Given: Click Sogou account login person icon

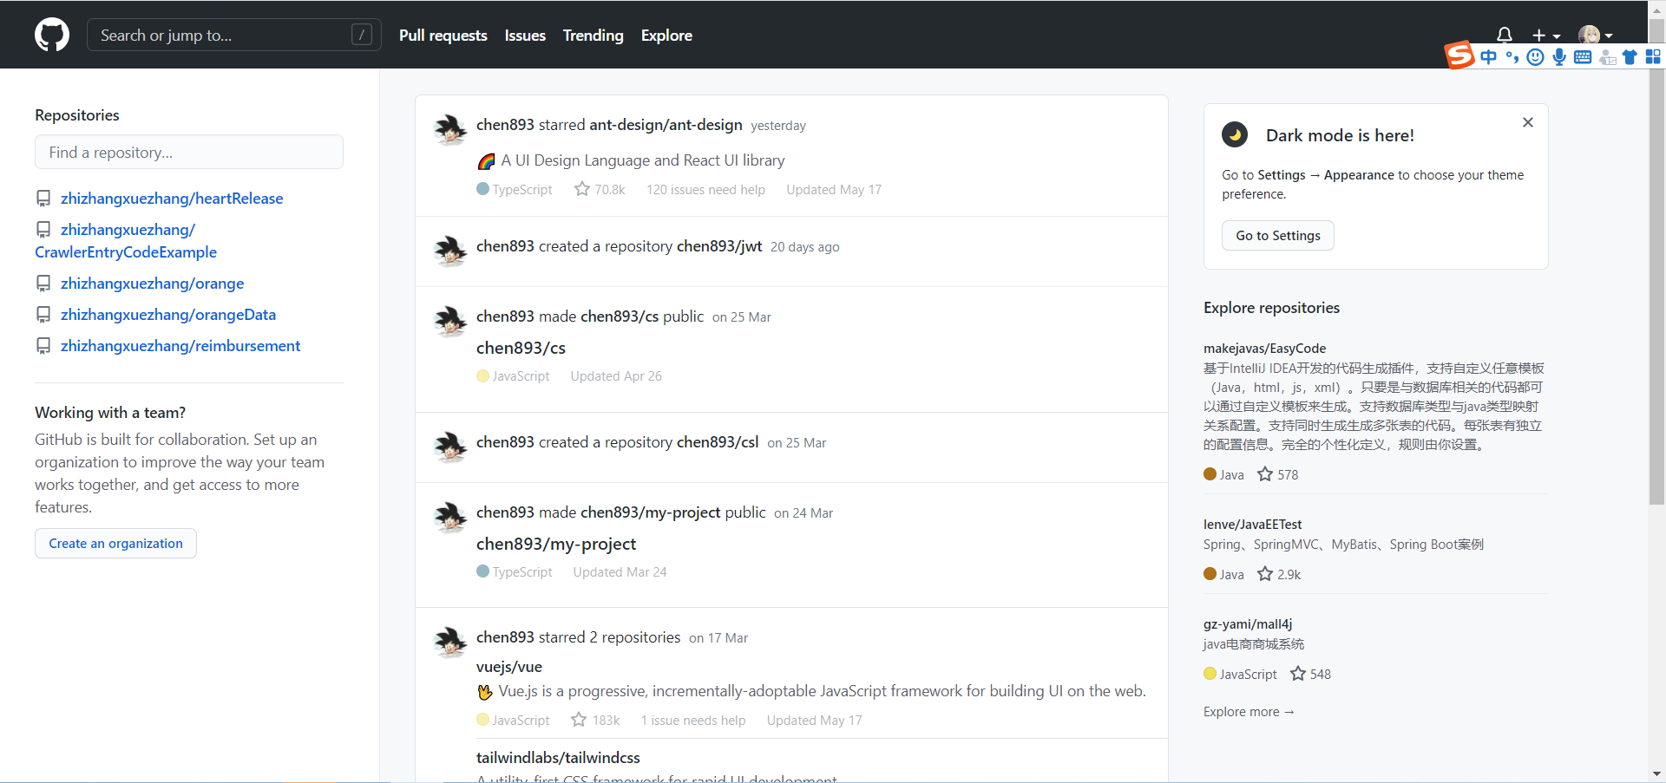Looking at the screenshot, I should pyautogui.click(x=1607, y=57).
